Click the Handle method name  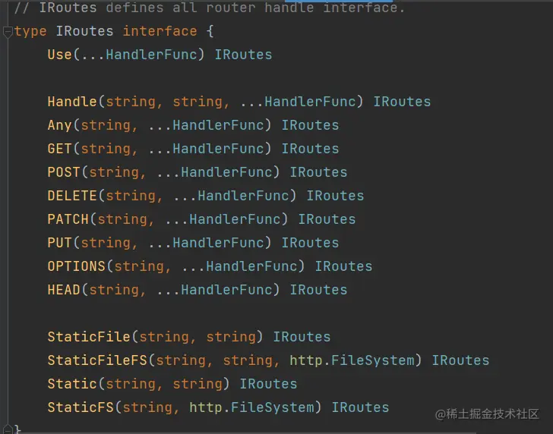click(x=72, y=102)
